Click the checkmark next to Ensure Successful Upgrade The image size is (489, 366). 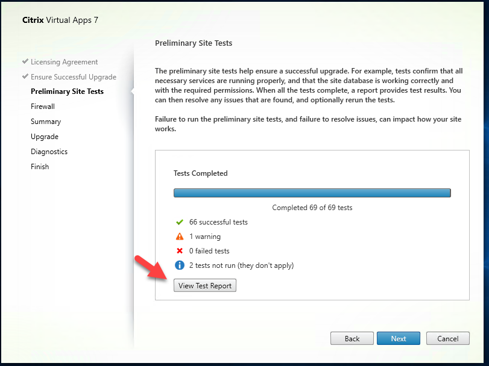25,76
